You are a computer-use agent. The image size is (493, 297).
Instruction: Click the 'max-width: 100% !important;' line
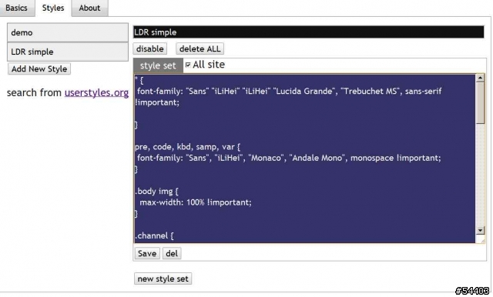[195, 202]
